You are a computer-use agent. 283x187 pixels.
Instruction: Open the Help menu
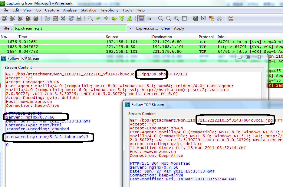click(x=140, y=10)
